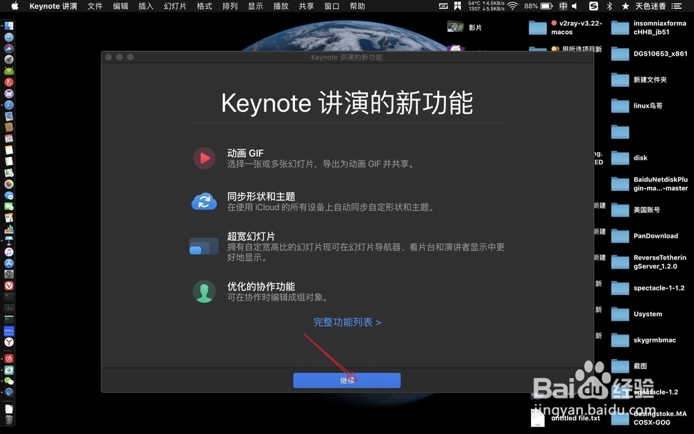Click the blue 继续 continue button
694x434 pixels.
pyautogui.click(x=346, y=381)
